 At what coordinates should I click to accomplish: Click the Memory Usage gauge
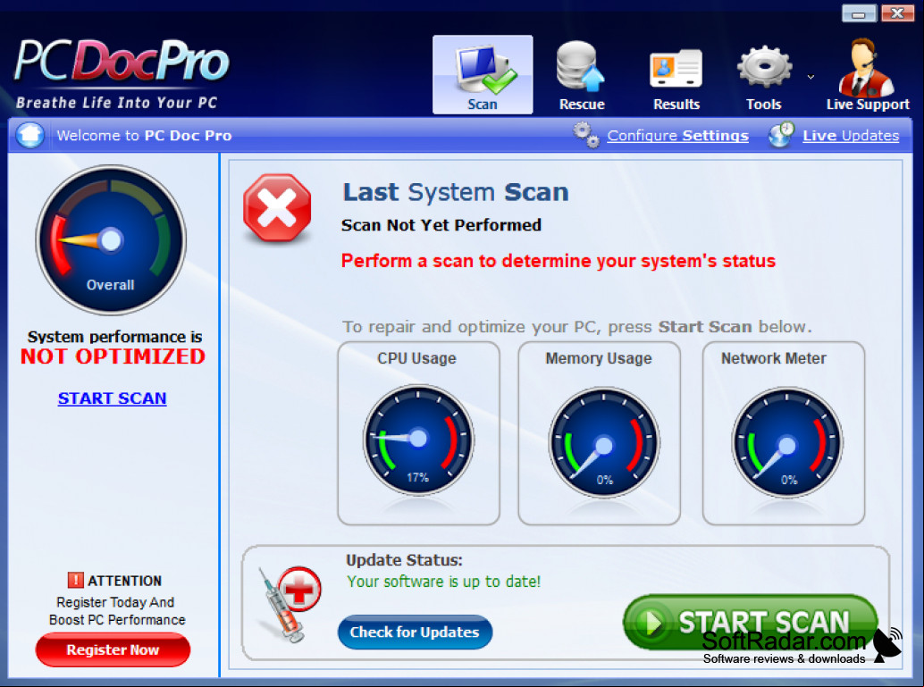pos(603,442)
